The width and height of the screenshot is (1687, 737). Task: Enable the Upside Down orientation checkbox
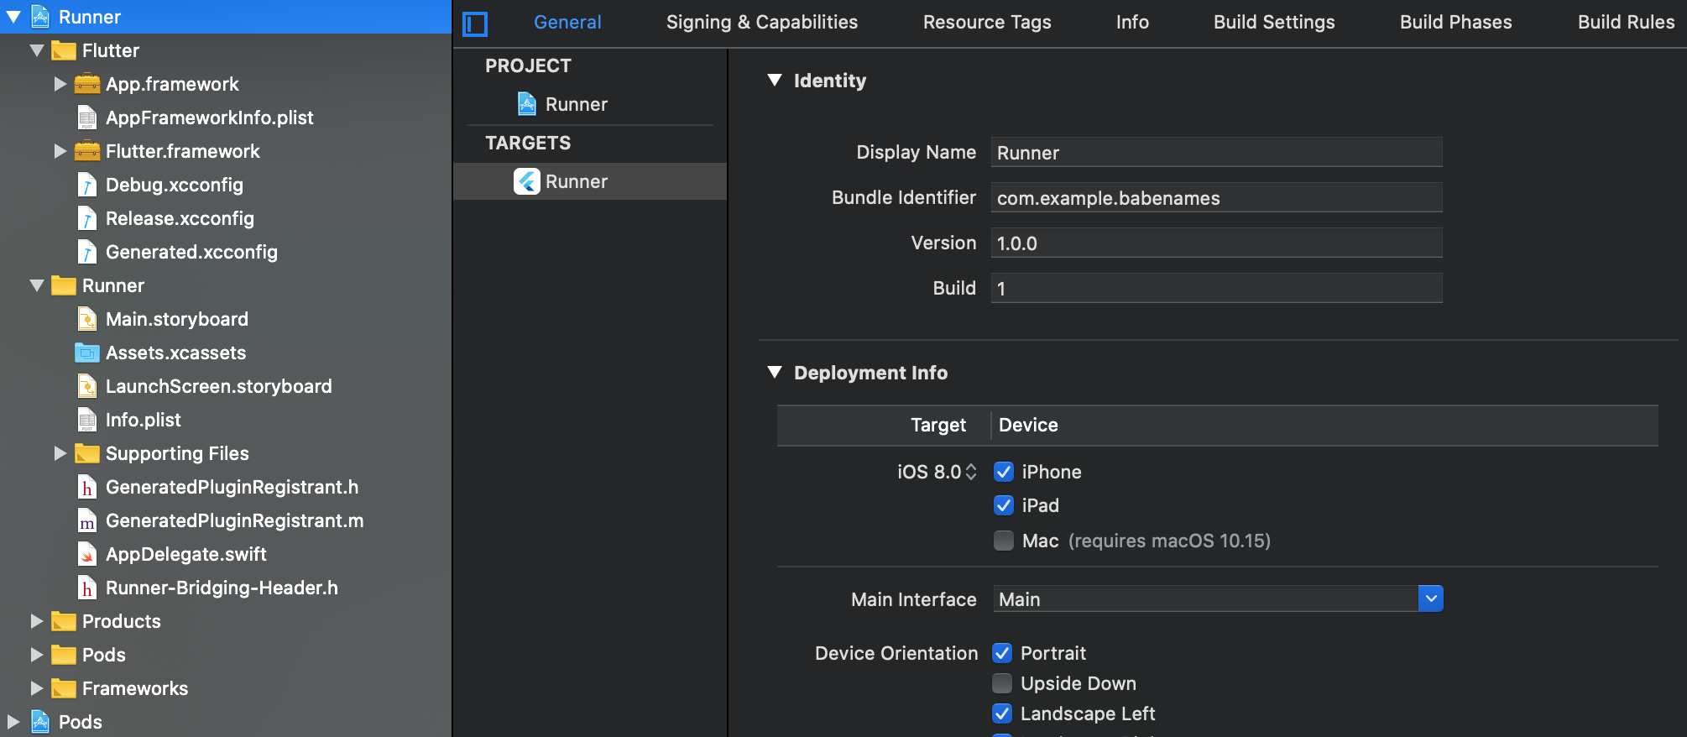[x=1002, y=683]
